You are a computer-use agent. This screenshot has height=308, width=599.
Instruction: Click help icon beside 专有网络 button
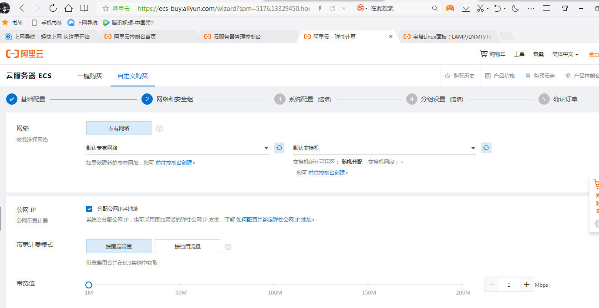tap(159, 128)
